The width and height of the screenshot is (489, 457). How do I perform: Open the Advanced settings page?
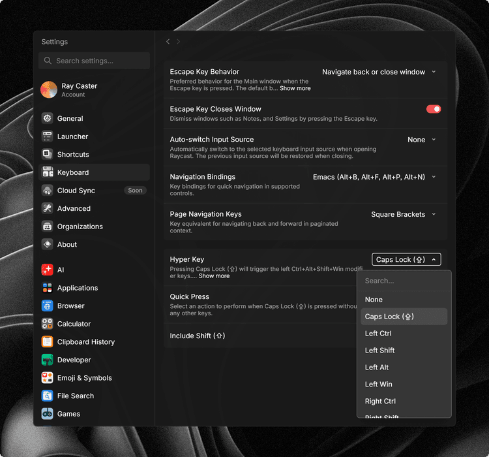click(94, 208)
